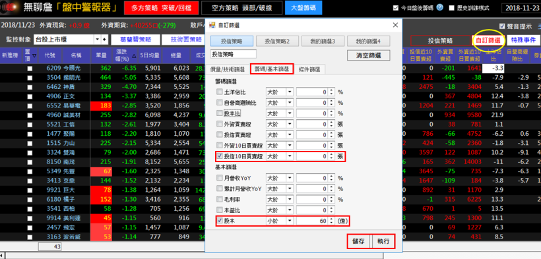The image size is (541, 259).
Task: Select the 我的篩選4 preset button
Action: click(369, 41)
